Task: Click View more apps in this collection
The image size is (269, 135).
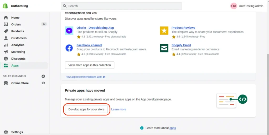Action: pyautogui.click(x=90, y=65)
